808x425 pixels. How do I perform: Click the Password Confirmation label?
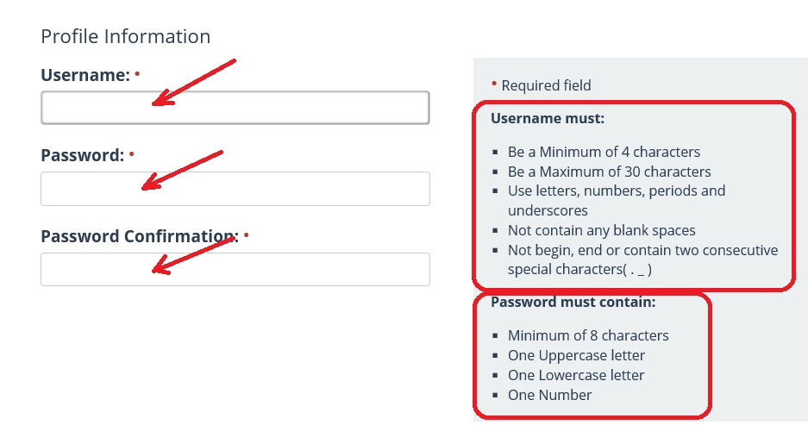(138, 236)
